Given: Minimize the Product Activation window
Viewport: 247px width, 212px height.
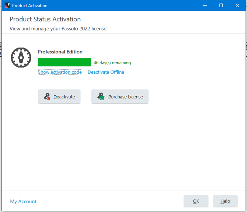Looking at the screenshot, I should click(x=205, y=6).
